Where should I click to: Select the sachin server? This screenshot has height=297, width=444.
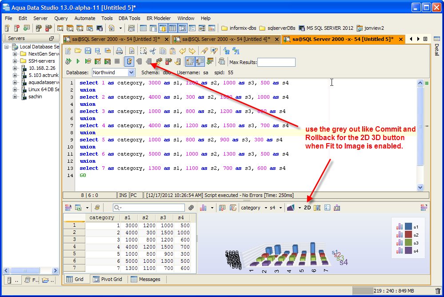tap(35, 96)
